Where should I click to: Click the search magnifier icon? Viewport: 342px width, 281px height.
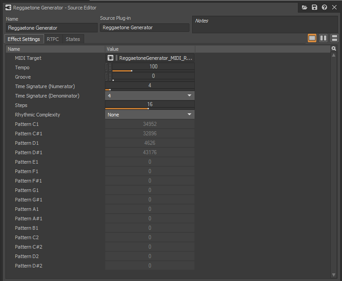pos(333,49)
